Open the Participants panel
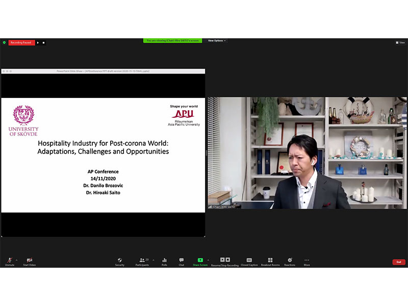Image resolution: width=408 pixels, height=306 pixels. 142,261
